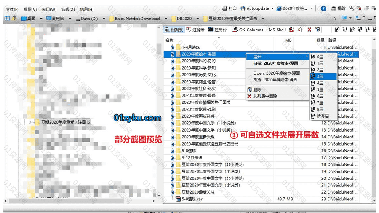This screenshot has width=379, height=213.
Task: Select 5层 in expand submenu
Action: tap(323, 89)
